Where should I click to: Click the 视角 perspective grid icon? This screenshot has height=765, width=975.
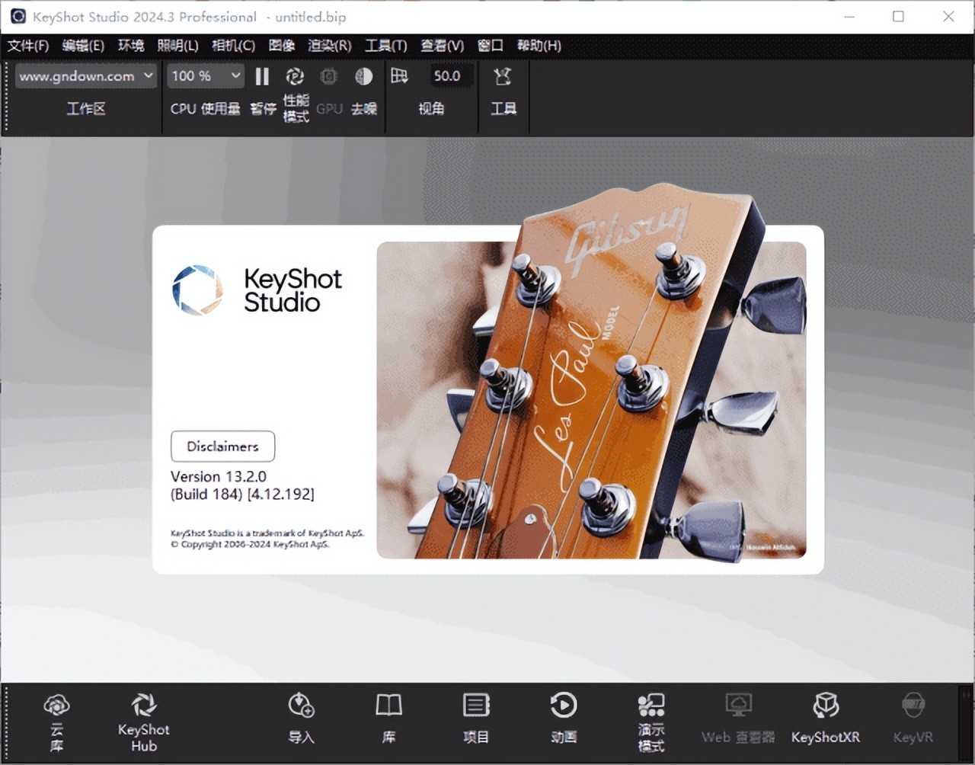click(x=400, y=76)
